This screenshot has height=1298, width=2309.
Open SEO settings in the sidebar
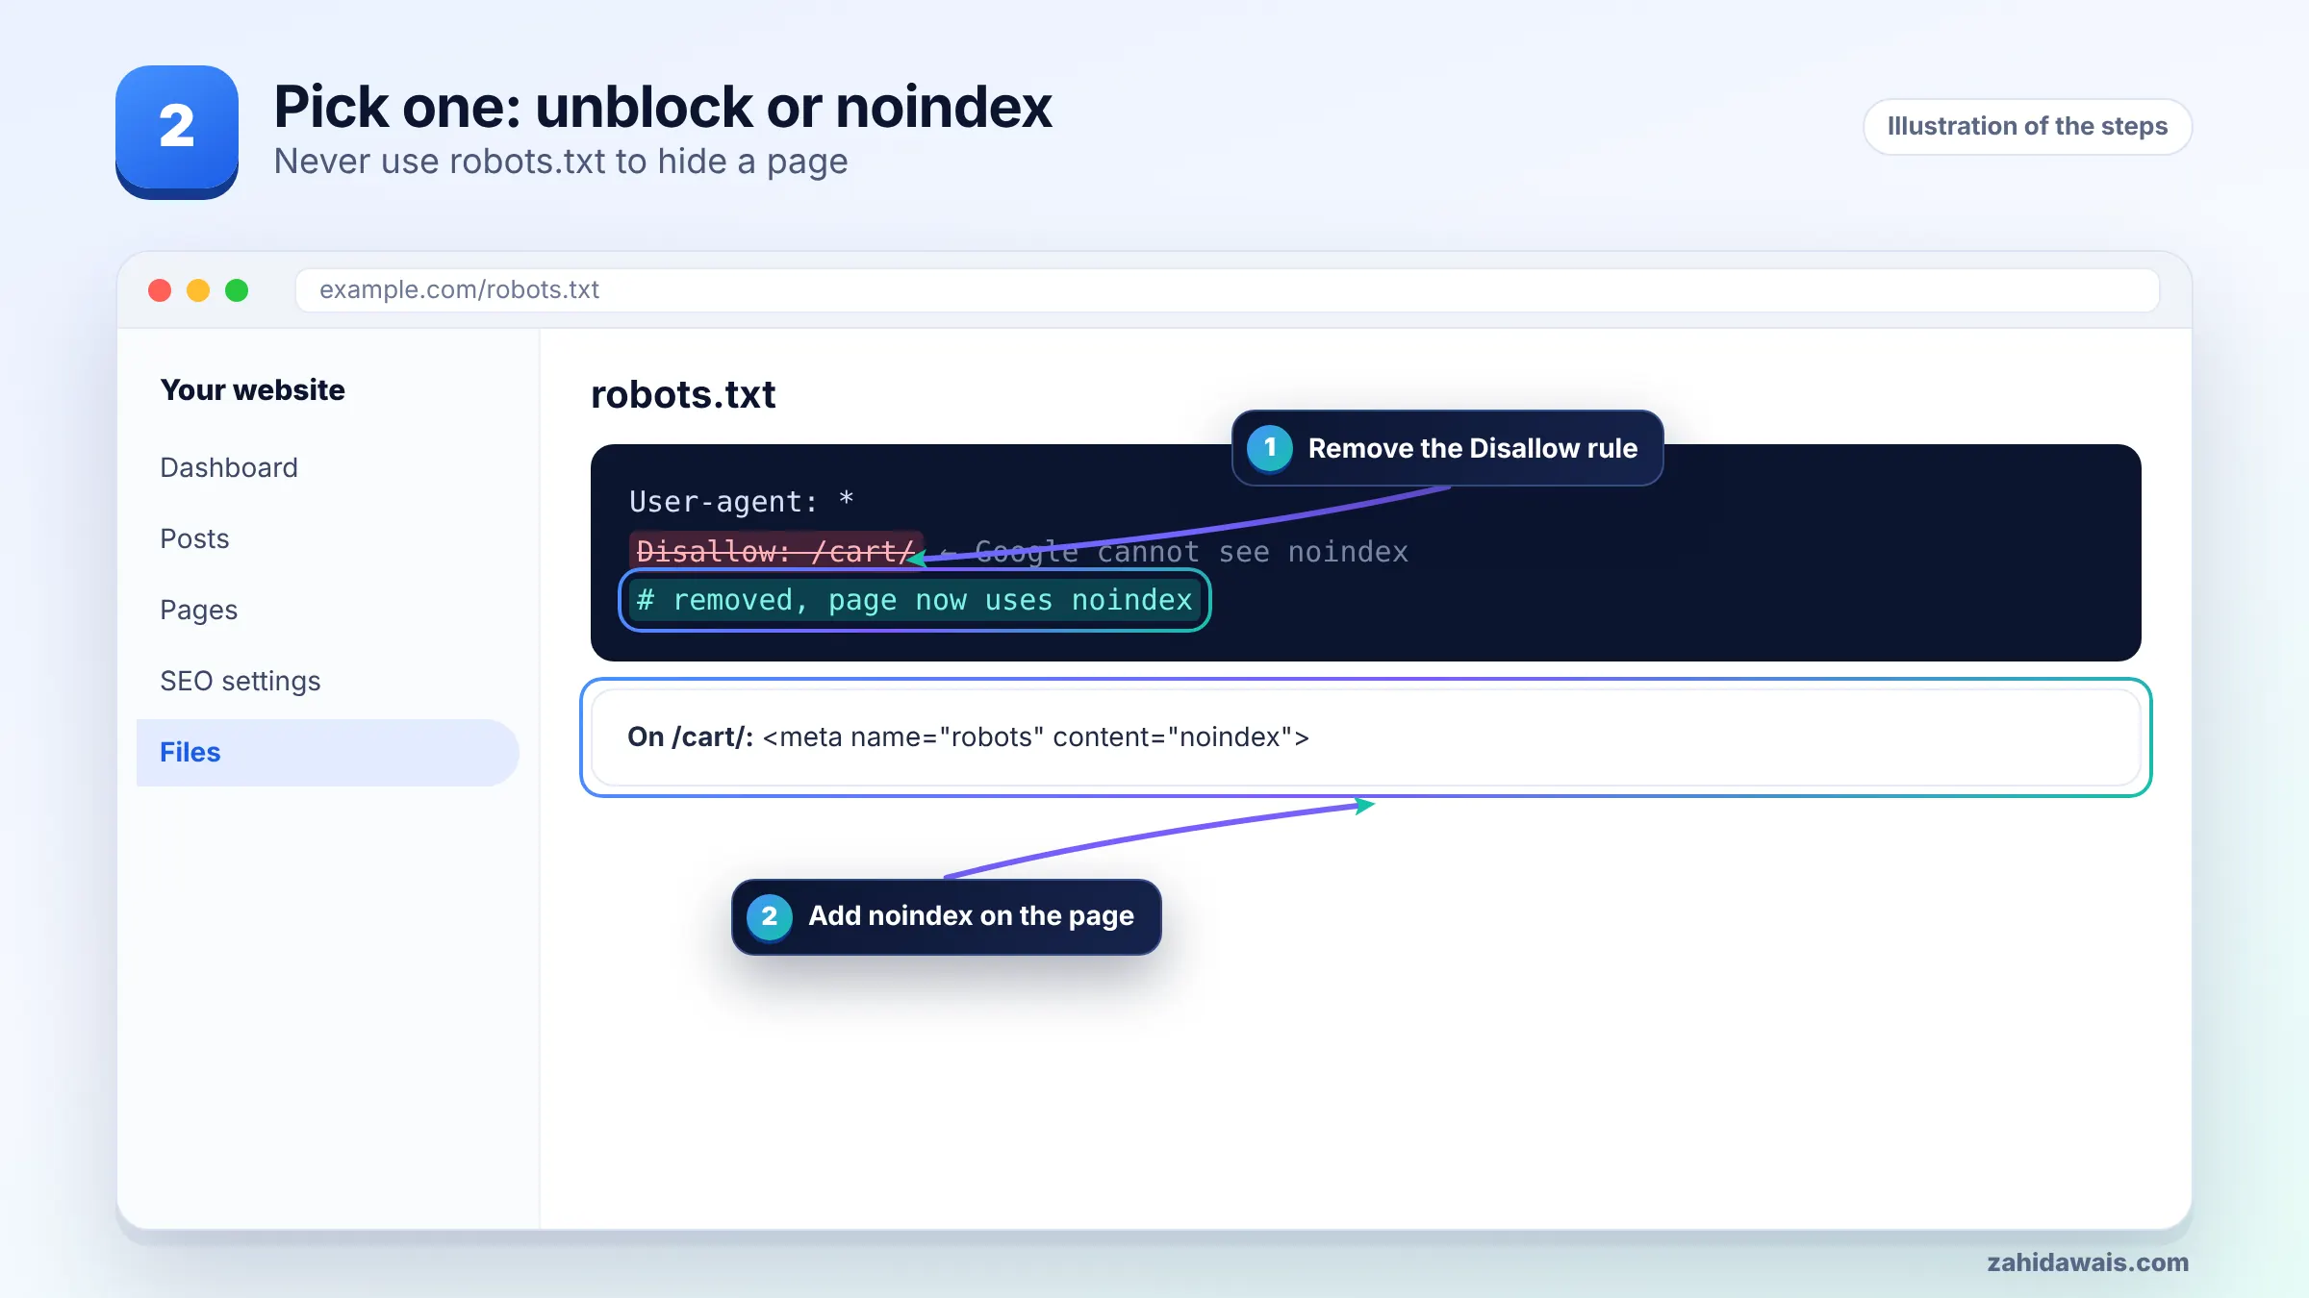pos(241,681)
